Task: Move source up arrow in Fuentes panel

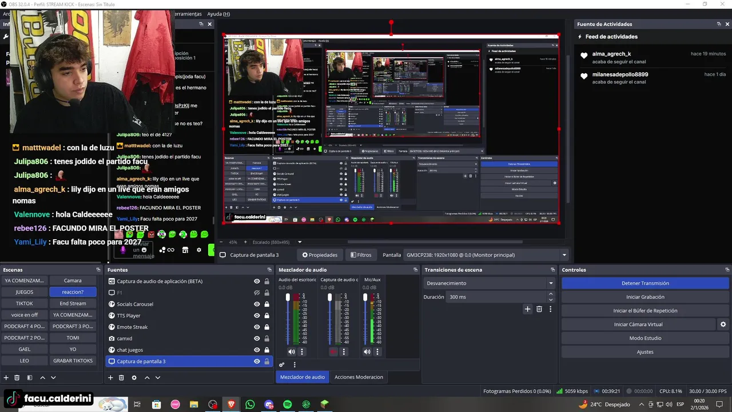Action: 147,378
